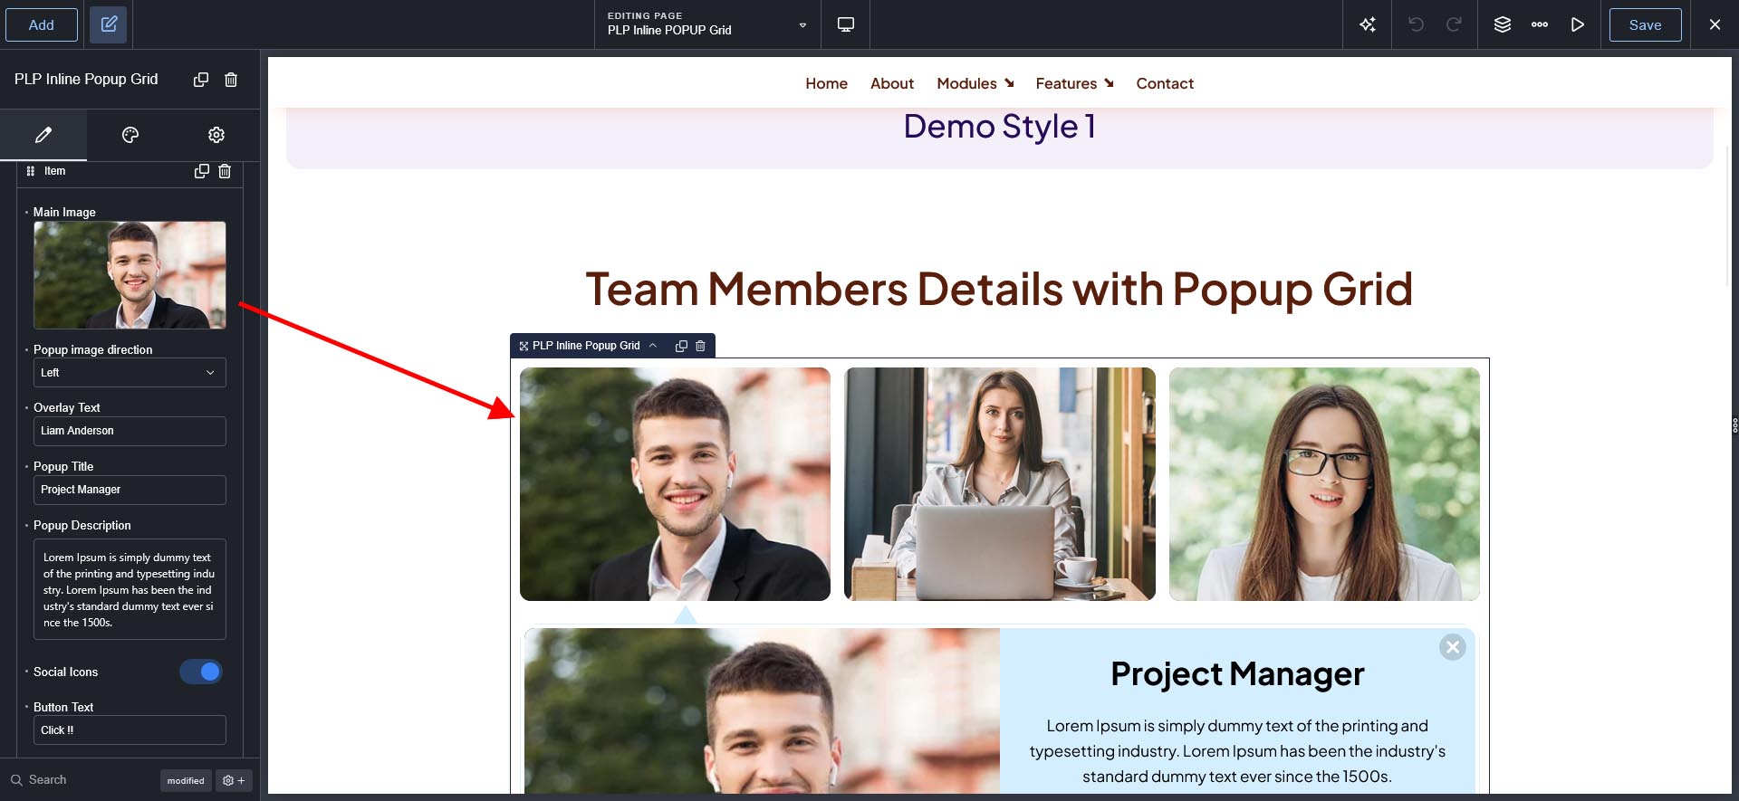Toggle the Social Icons switch

[201, 672]
